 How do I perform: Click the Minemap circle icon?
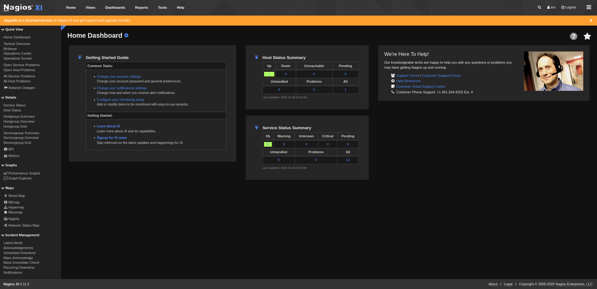coord(6,212)
